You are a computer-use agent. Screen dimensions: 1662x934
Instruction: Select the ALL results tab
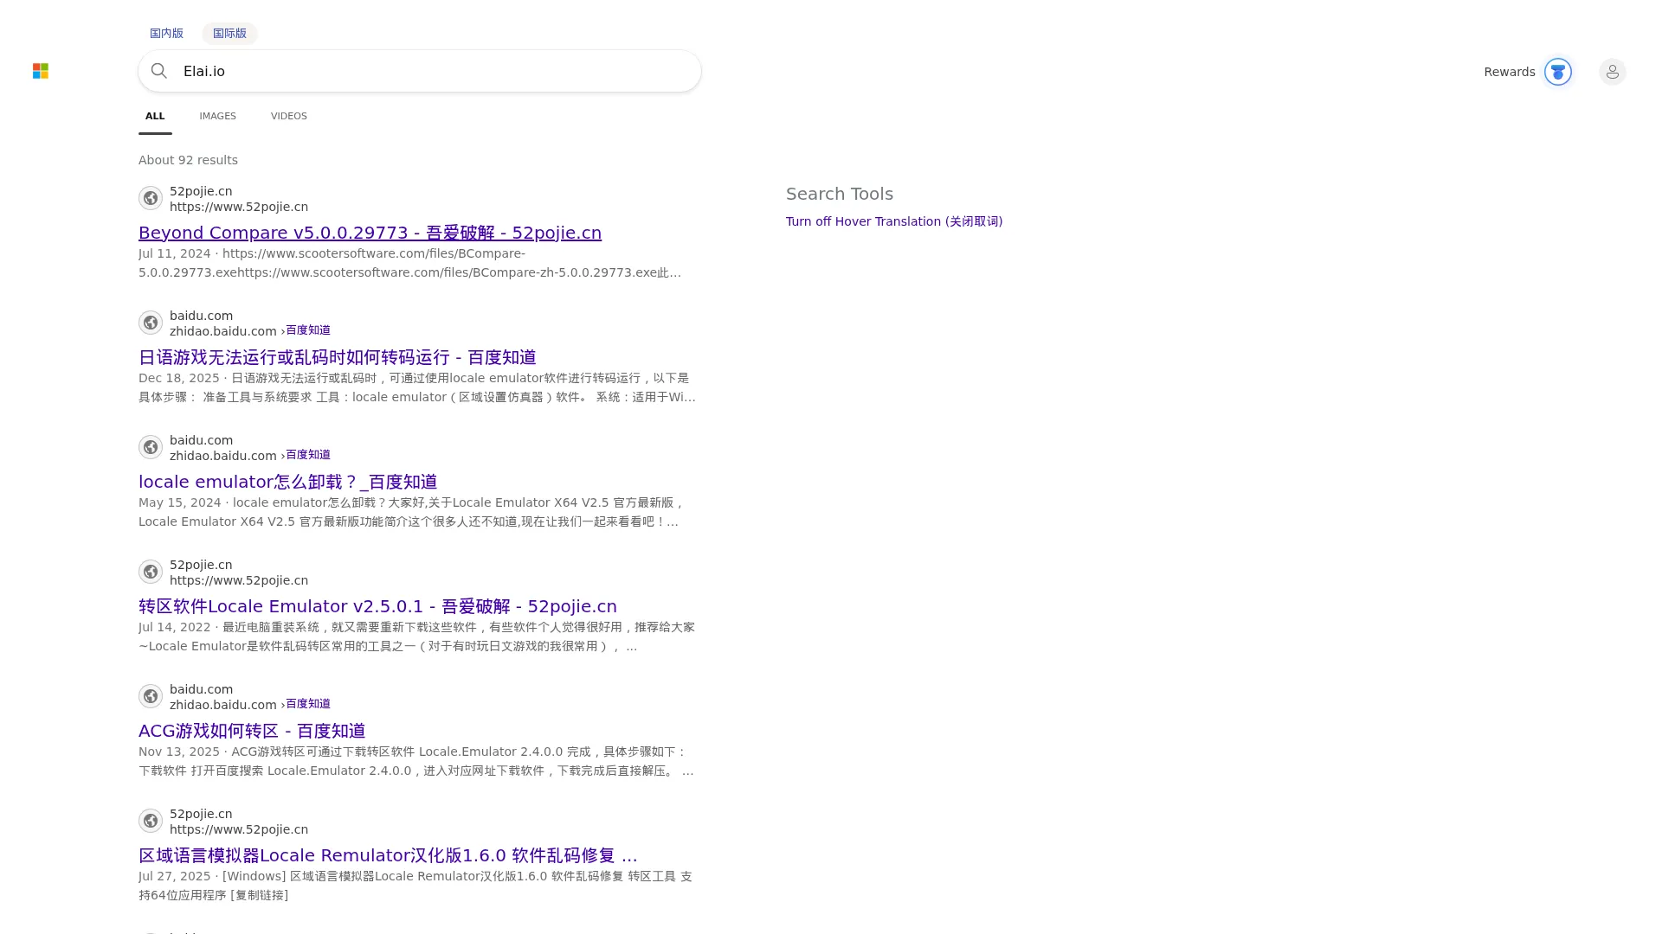155,116
